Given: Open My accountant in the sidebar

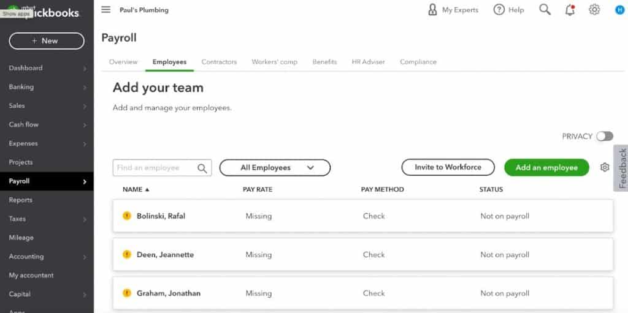Looking at the screenshot, I should [31, 275].
